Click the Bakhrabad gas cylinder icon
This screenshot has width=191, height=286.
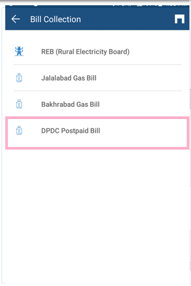point(19,104)
